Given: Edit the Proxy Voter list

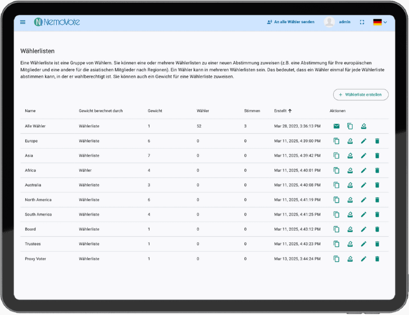Looking at the screenshot, I should tap(363, 259).
